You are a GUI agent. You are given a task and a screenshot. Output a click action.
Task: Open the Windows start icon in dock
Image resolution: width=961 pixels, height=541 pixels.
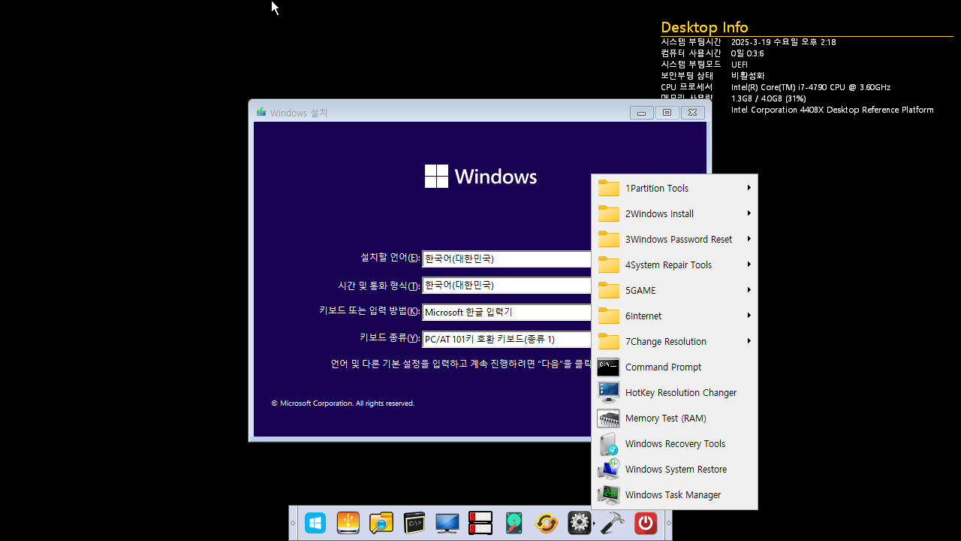pyautogui.click(x=315, y=522)
